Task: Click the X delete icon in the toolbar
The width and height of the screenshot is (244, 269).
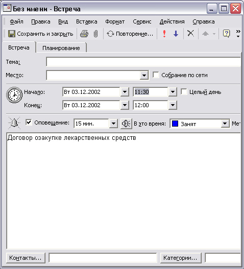Action: (190, 34)
